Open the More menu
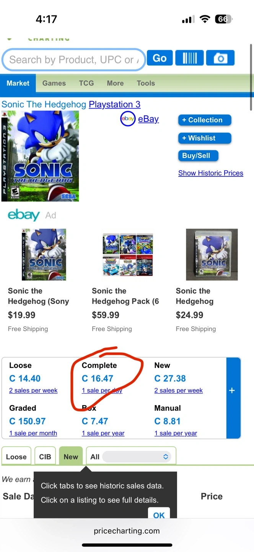The width and height of the screenshot is (254, 552). (115, 83)
